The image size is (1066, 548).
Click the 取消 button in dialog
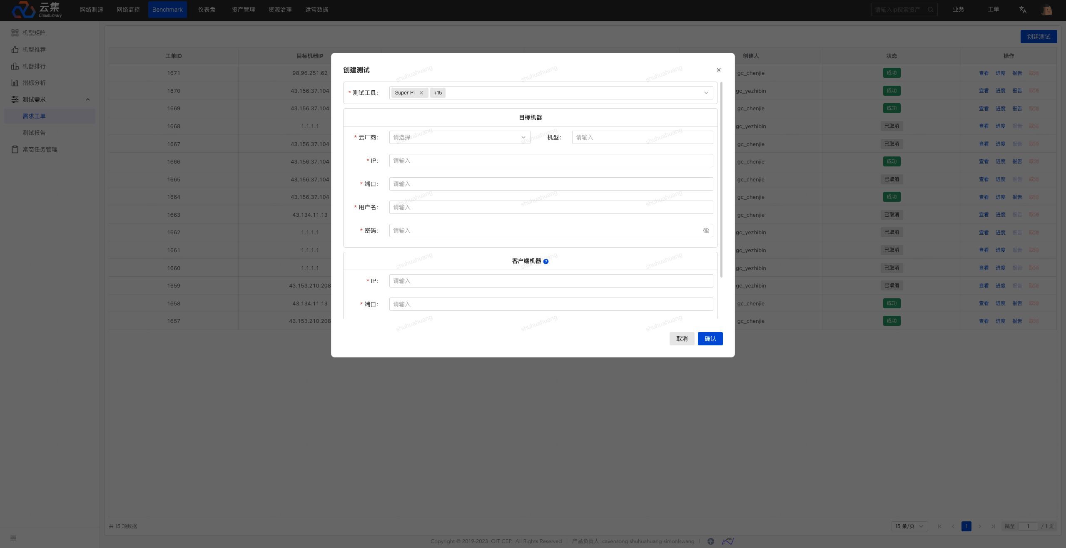[682, 339]
